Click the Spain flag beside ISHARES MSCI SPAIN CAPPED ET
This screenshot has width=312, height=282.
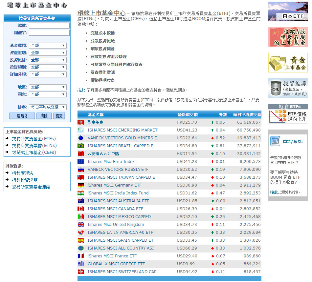pos(81,240)
